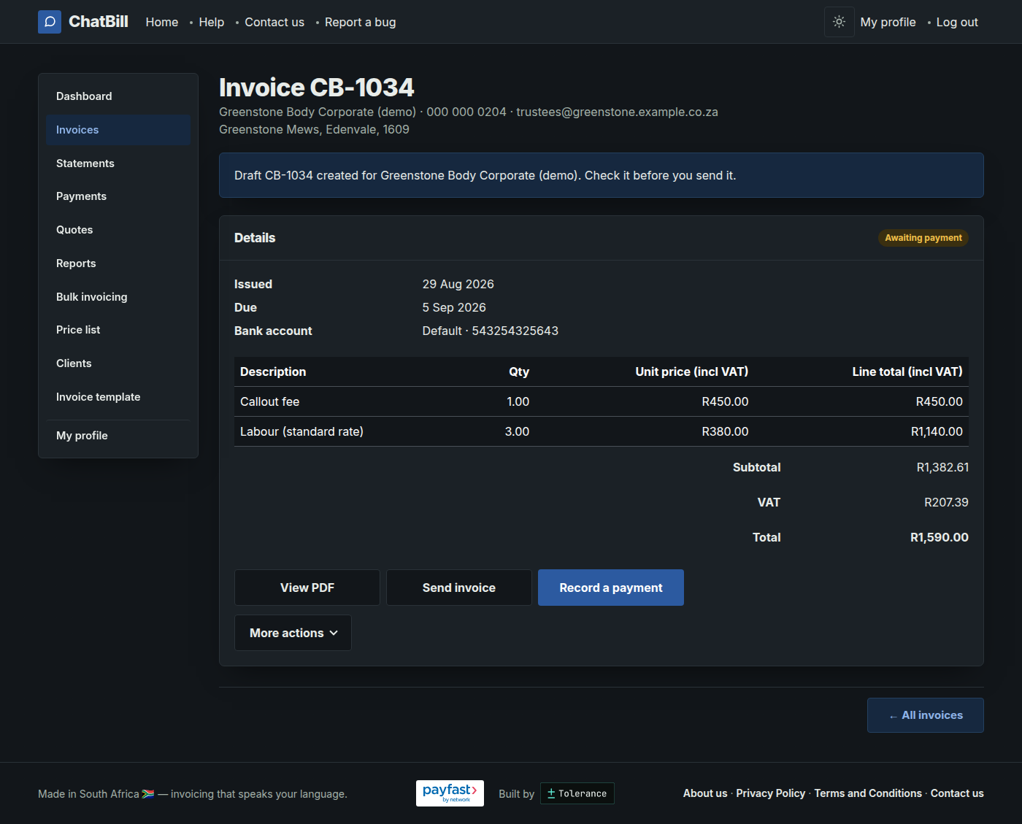Open My profile in the sidebar
Image resolution: width=1022 pixels, height=824 pixels.
click(x=118, y=436)
